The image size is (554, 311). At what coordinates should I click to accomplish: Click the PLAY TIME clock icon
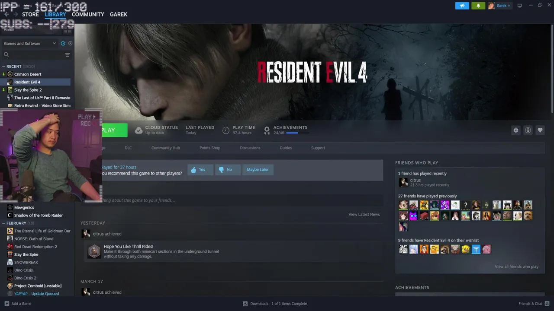pyautogui.click(x=226, y=130)
